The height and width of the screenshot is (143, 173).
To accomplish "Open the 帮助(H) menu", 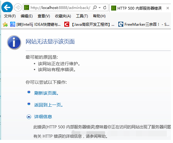I will click(99, 16).
